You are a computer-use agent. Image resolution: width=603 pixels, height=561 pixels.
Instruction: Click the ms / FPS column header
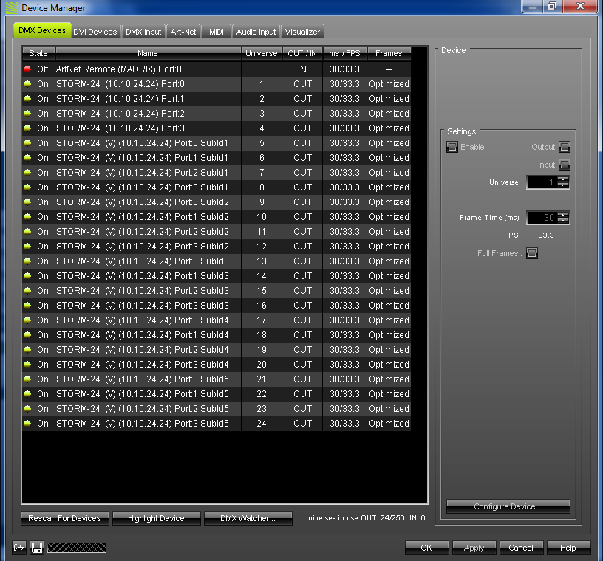[x=344, y=53]
